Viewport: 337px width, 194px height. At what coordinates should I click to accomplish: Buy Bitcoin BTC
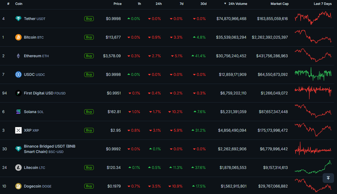(x=89, y=37)
